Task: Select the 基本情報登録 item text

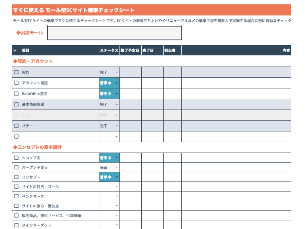Action: point(33,104)
